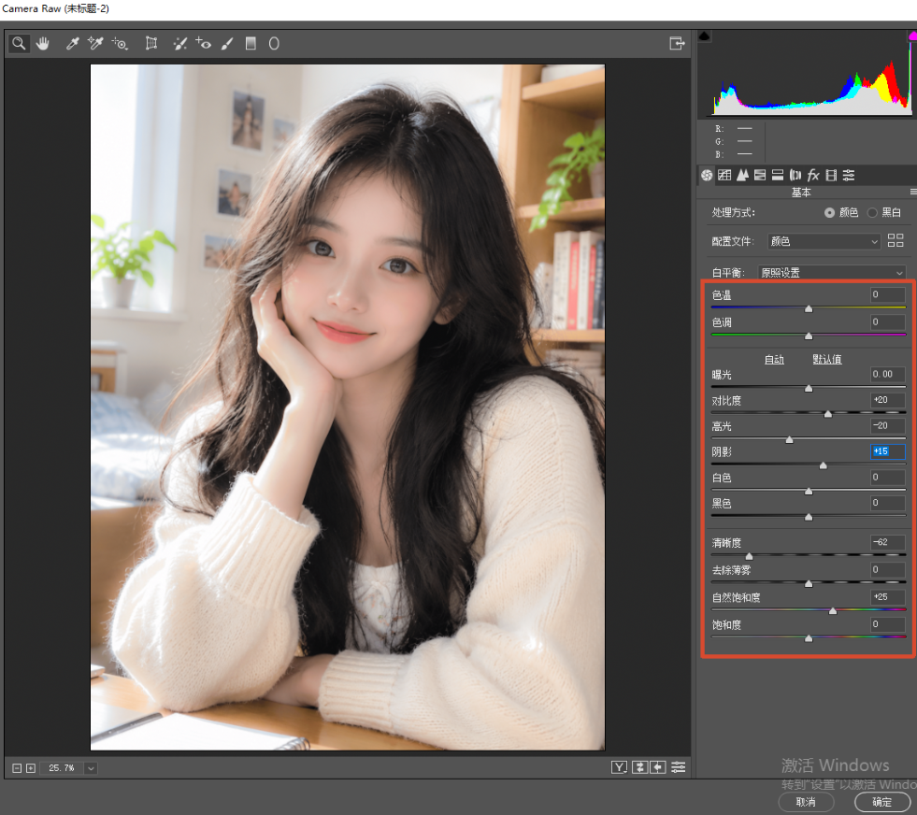Open the Tone Curve panel tab
This screenshot has width=917, height=815.
pos(724,175)
